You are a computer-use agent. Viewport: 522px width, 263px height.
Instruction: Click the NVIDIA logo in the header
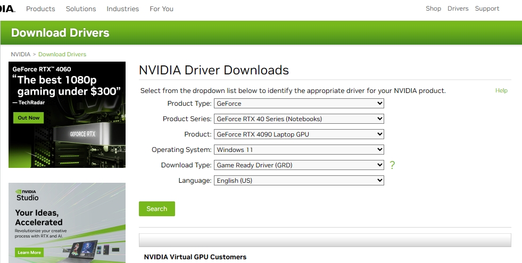(7, 9)
